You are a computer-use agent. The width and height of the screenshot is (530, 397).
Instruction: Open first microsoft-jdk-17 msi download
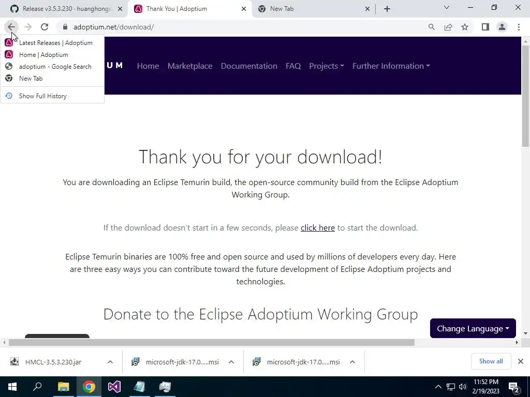(182, 362)
